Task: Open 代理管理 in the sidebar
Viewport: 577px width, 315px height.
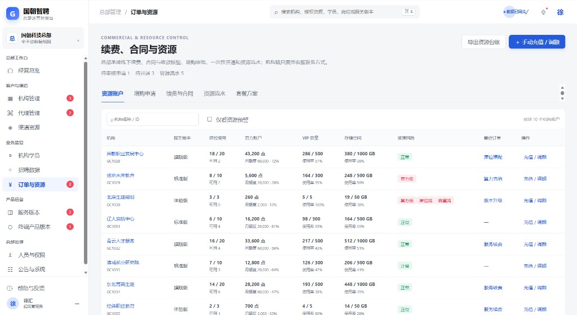Action: (41, 113)
